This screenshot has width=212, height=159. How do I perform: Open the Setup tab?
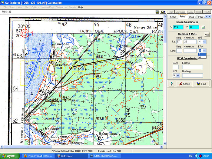pos(173,17)
